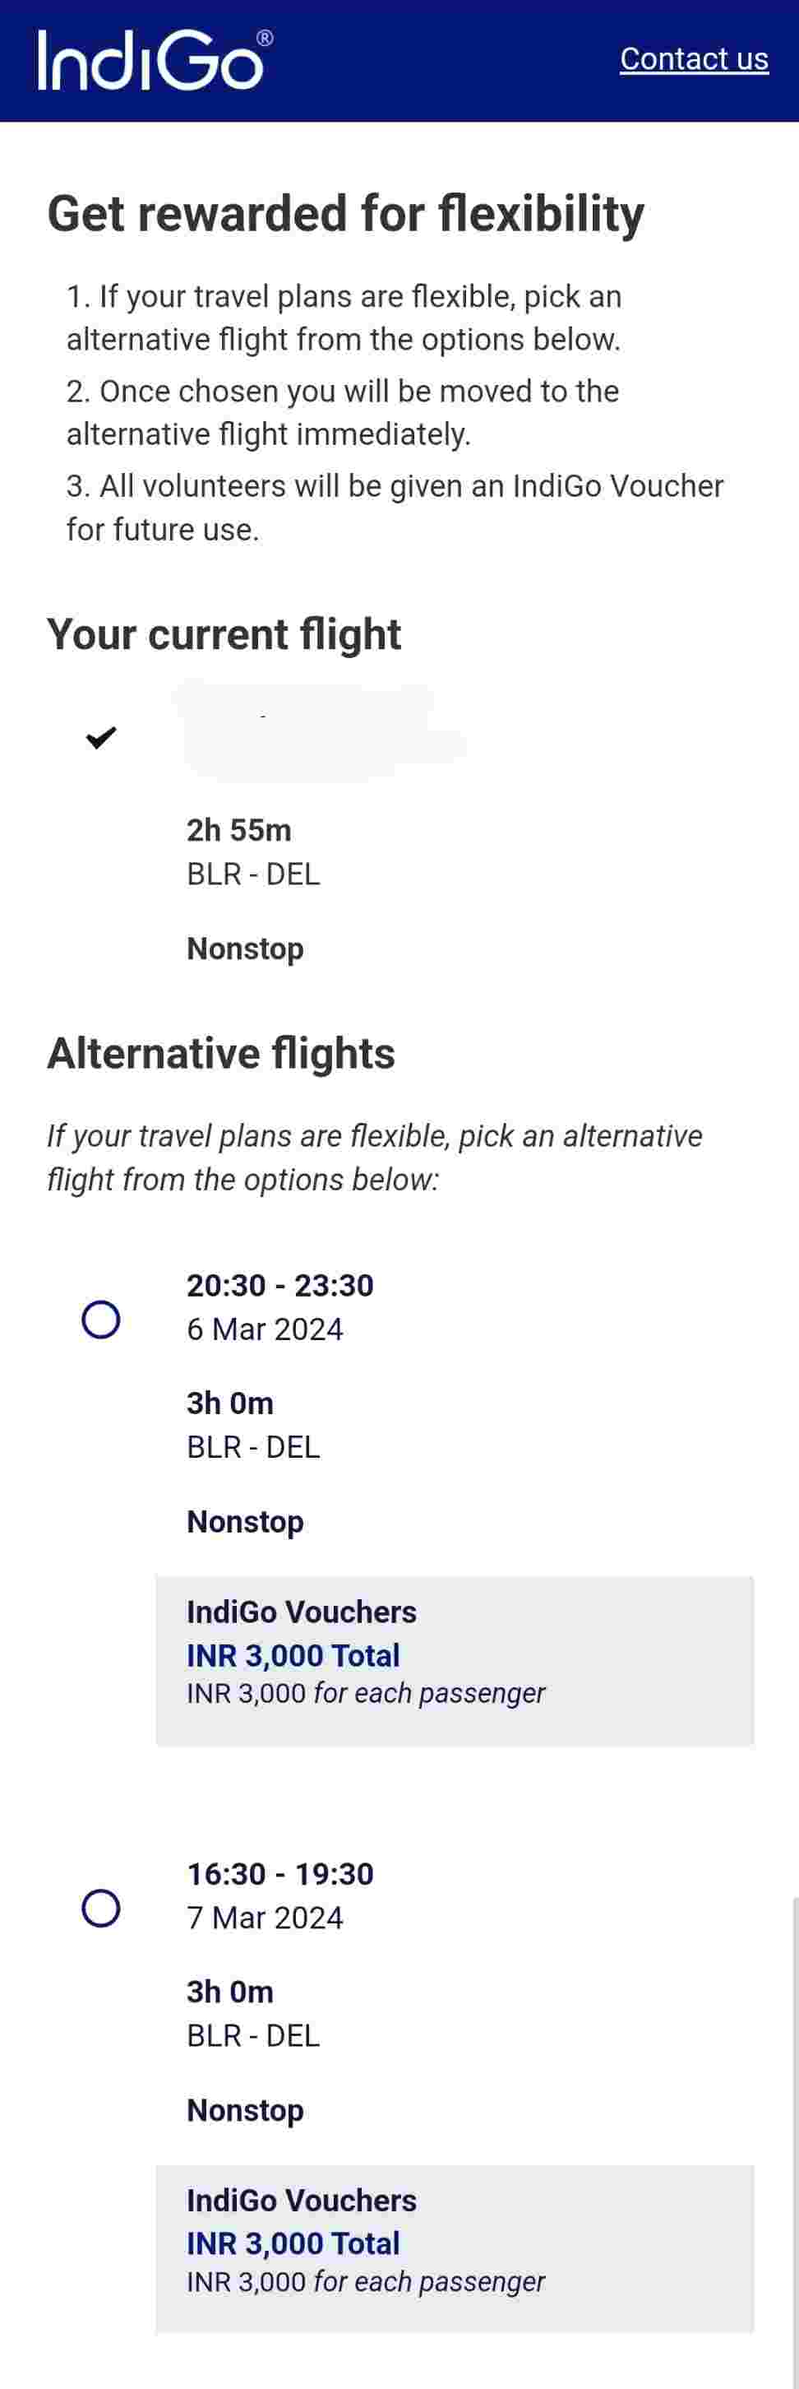Click the 3h 0m duration of 7 Mar flight
This screenshot has height=2389, width=799.
coord(230,1992)
